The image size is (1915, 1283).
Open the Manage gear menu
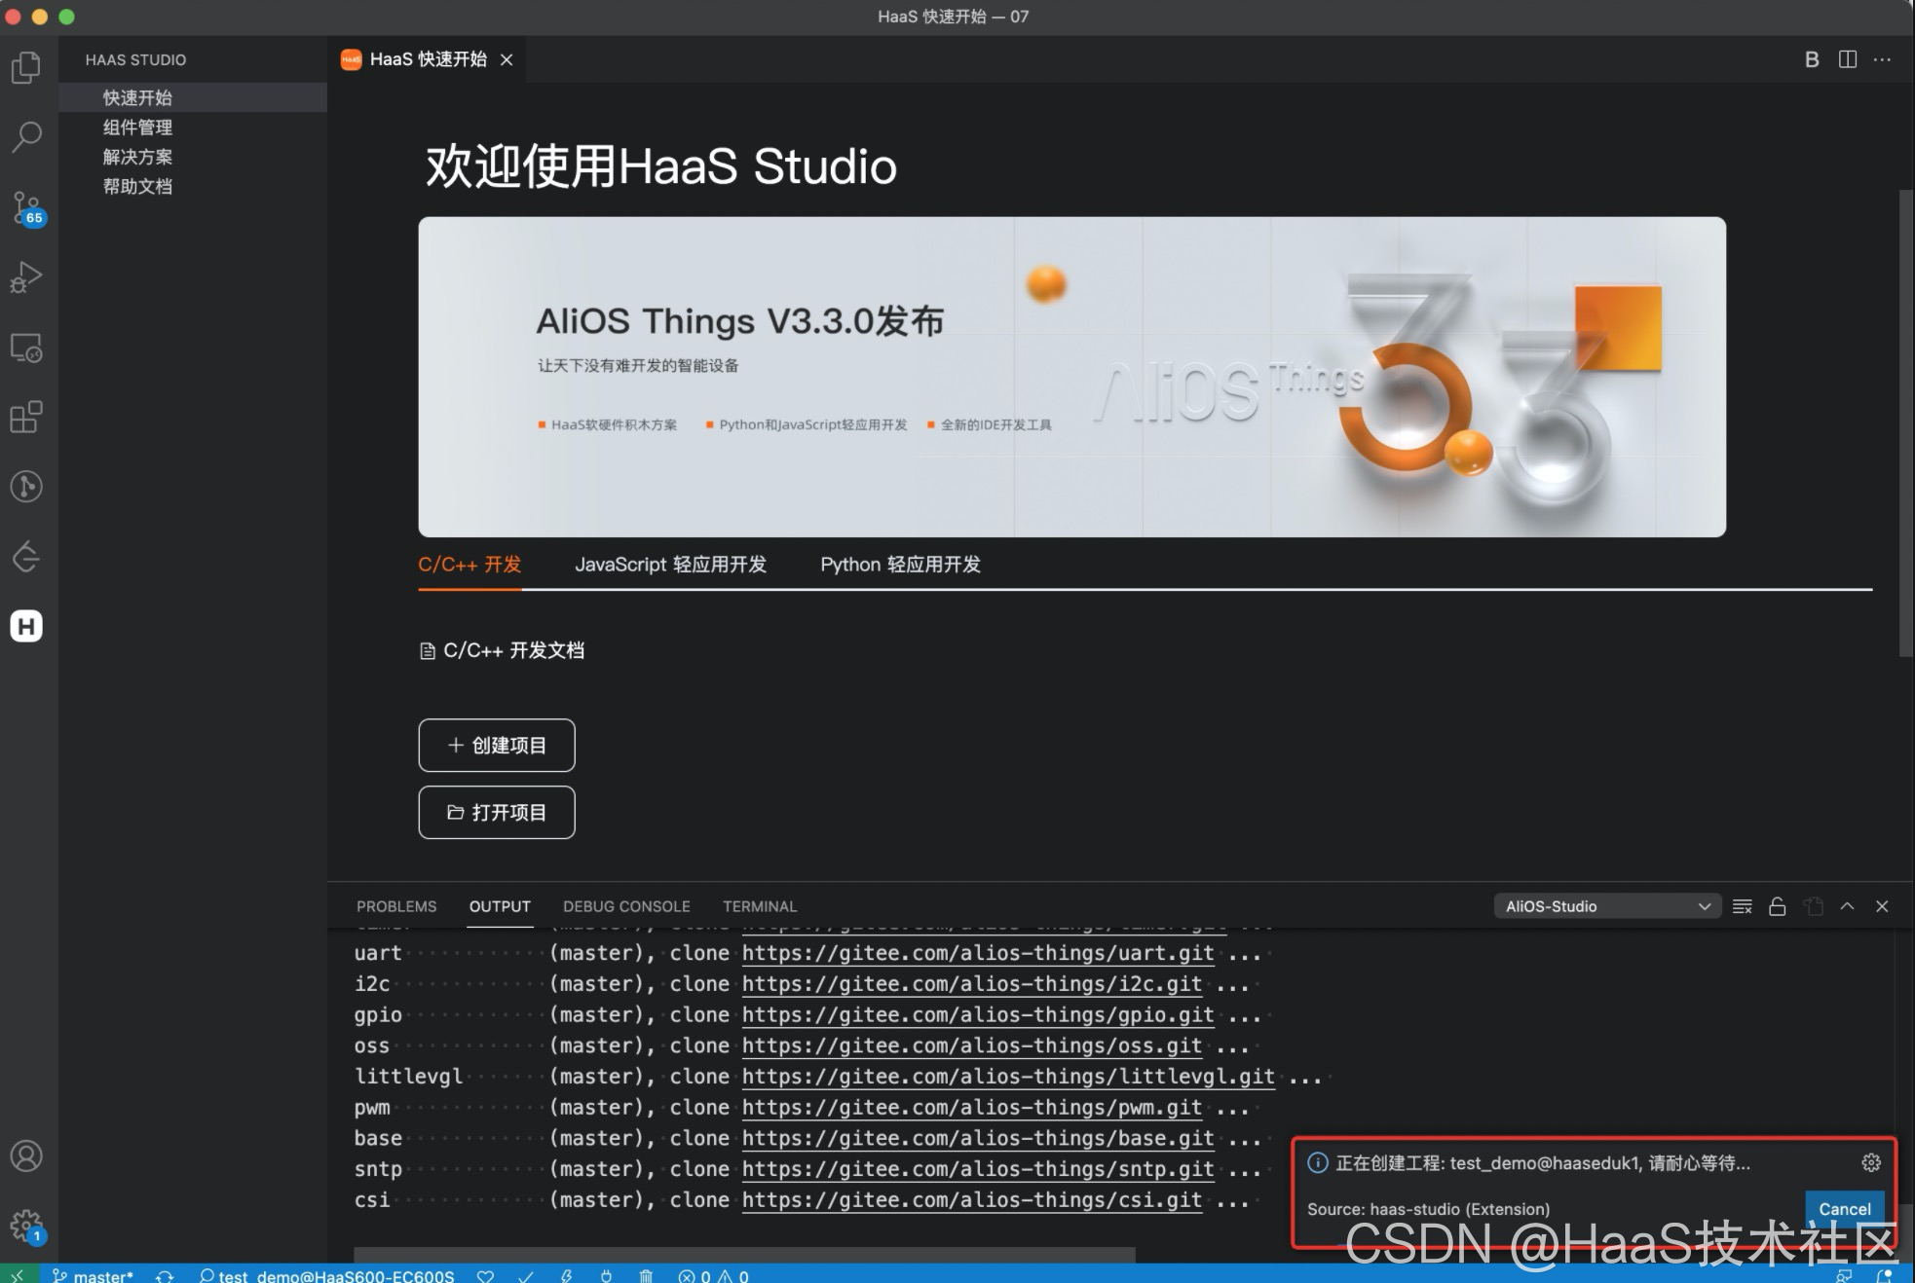point(26,1225)
